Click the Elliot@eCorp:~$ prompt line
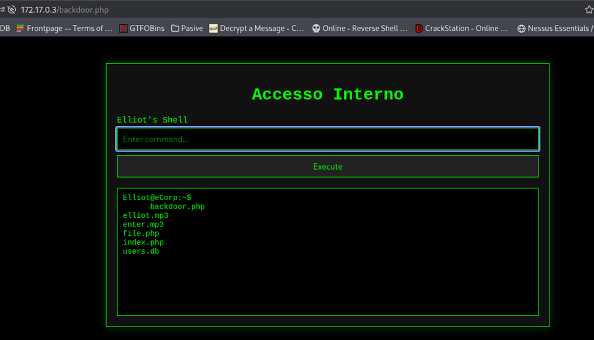 pos(157,198)
